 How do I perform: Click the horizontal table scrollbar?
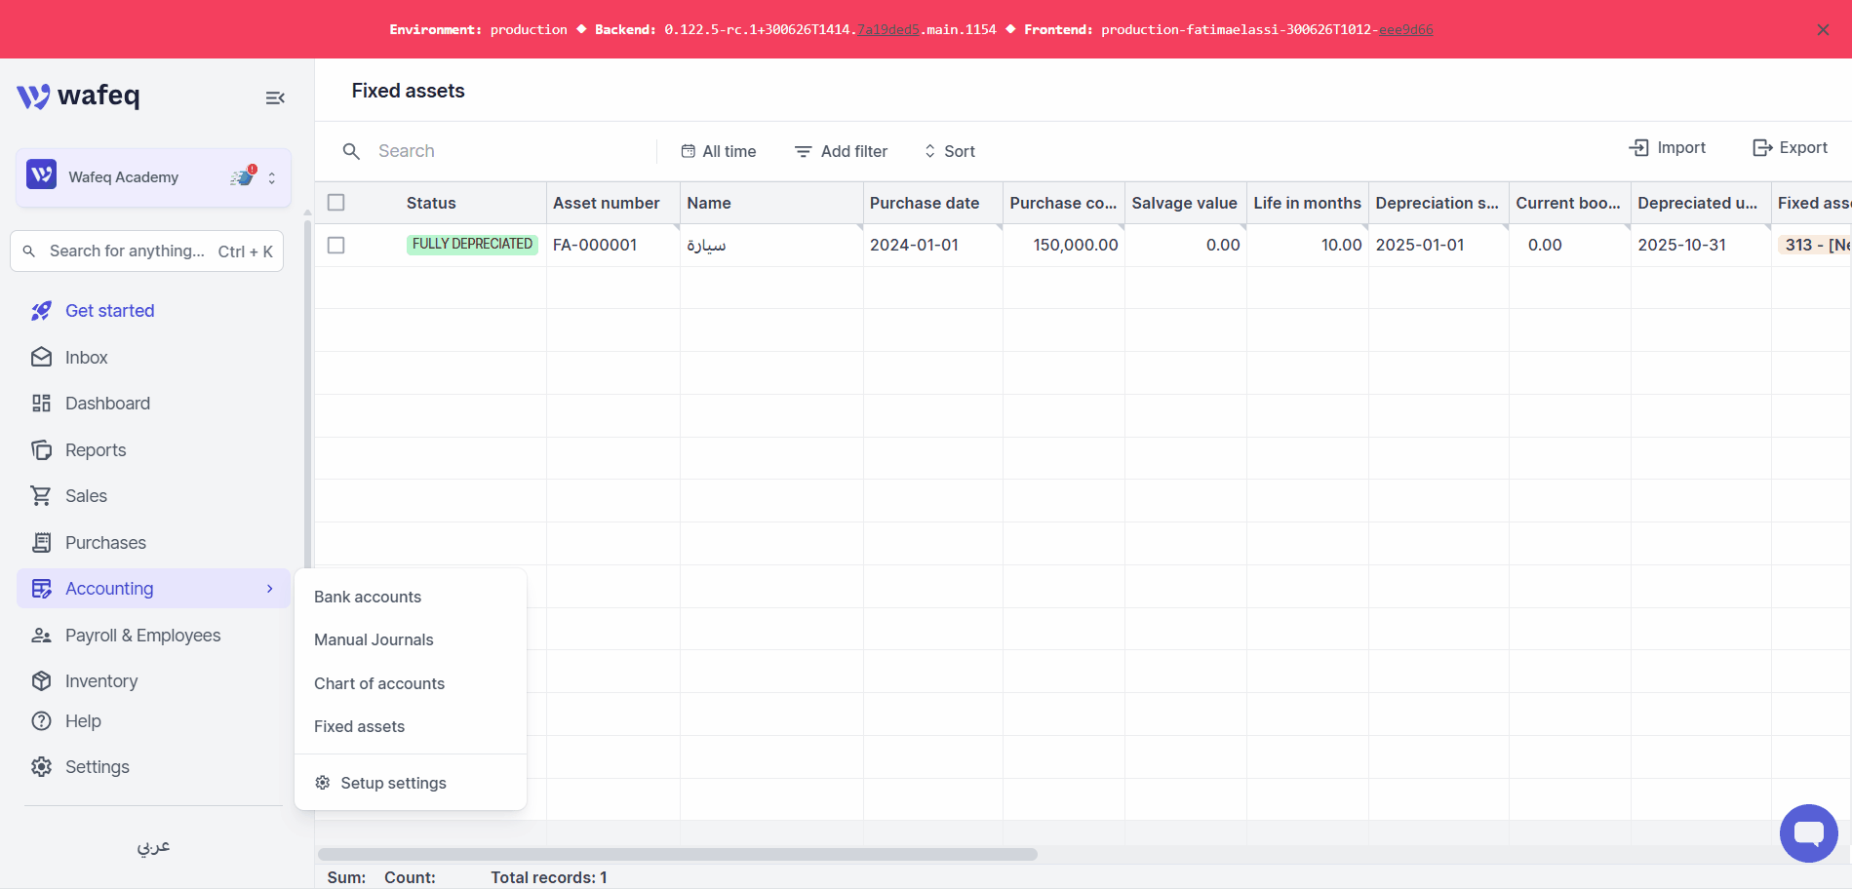coord(678,855)
